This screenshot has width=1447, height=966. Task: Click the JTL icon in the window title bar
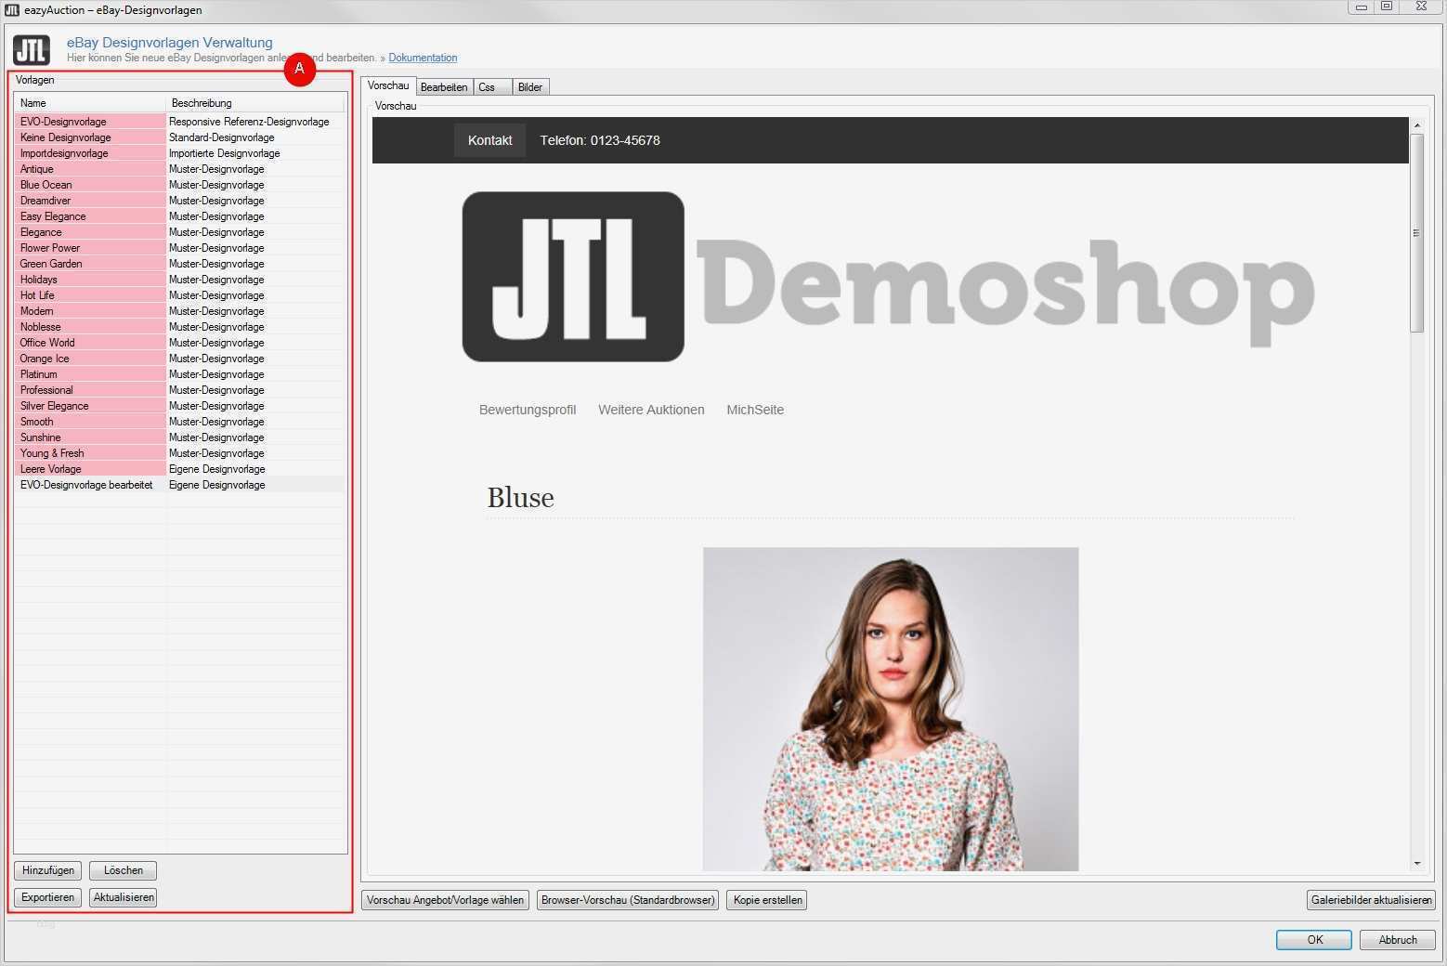click(x=13, y=9)
